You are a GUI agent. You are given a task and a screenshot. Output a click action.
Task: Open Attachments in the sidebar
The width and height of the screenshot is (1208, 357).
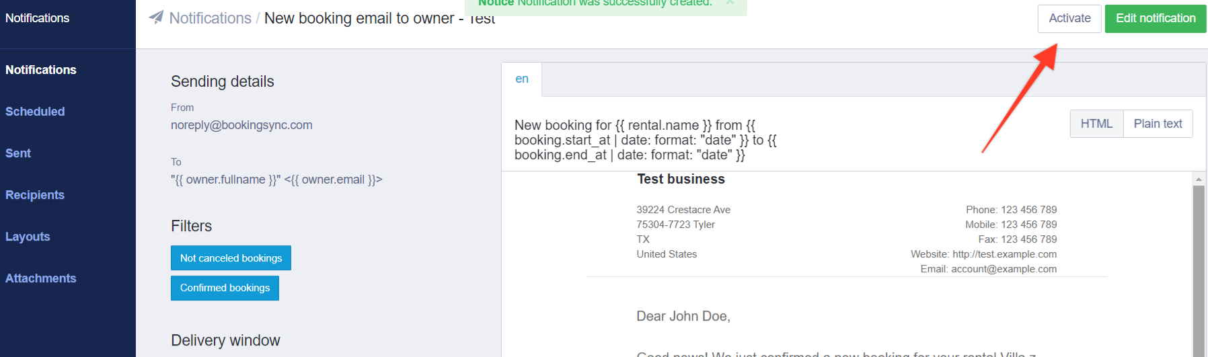(x=41, y=278)
